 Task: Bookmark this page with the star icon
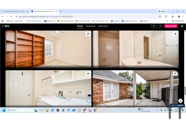(x=160, y=17)
